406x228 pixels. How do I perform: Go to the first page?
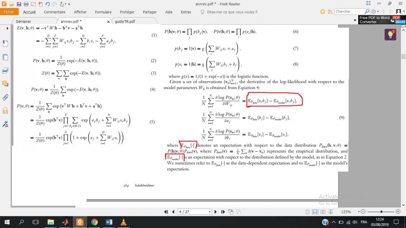click(x=166, y=212)
